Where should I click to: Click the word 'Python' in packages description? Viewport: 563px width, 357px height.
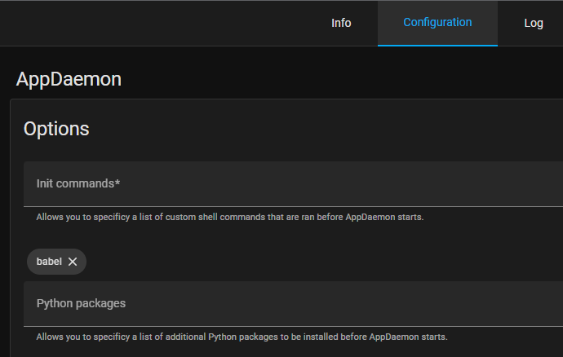pyautogui.click(x=223, y=337)
